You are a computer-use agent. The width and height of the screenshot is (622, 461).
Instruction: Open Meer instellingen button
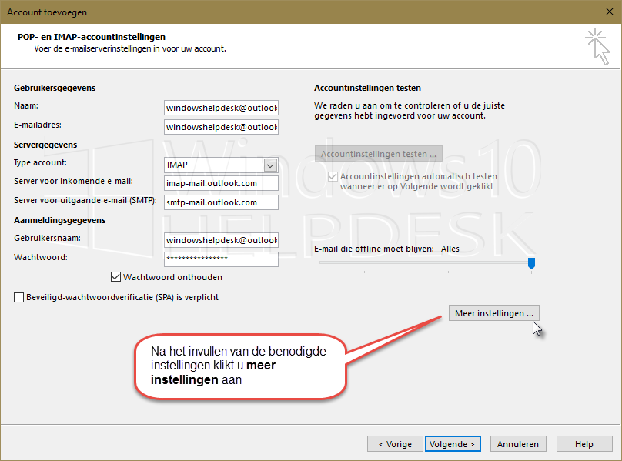tap(494, 313)
